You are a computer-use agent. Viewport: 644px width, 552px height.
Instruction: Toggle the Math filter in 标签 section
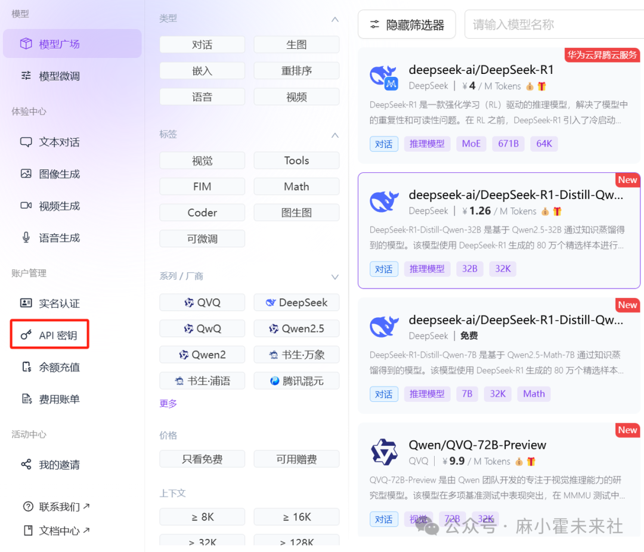pyautogui.click(x=296, y=187)
